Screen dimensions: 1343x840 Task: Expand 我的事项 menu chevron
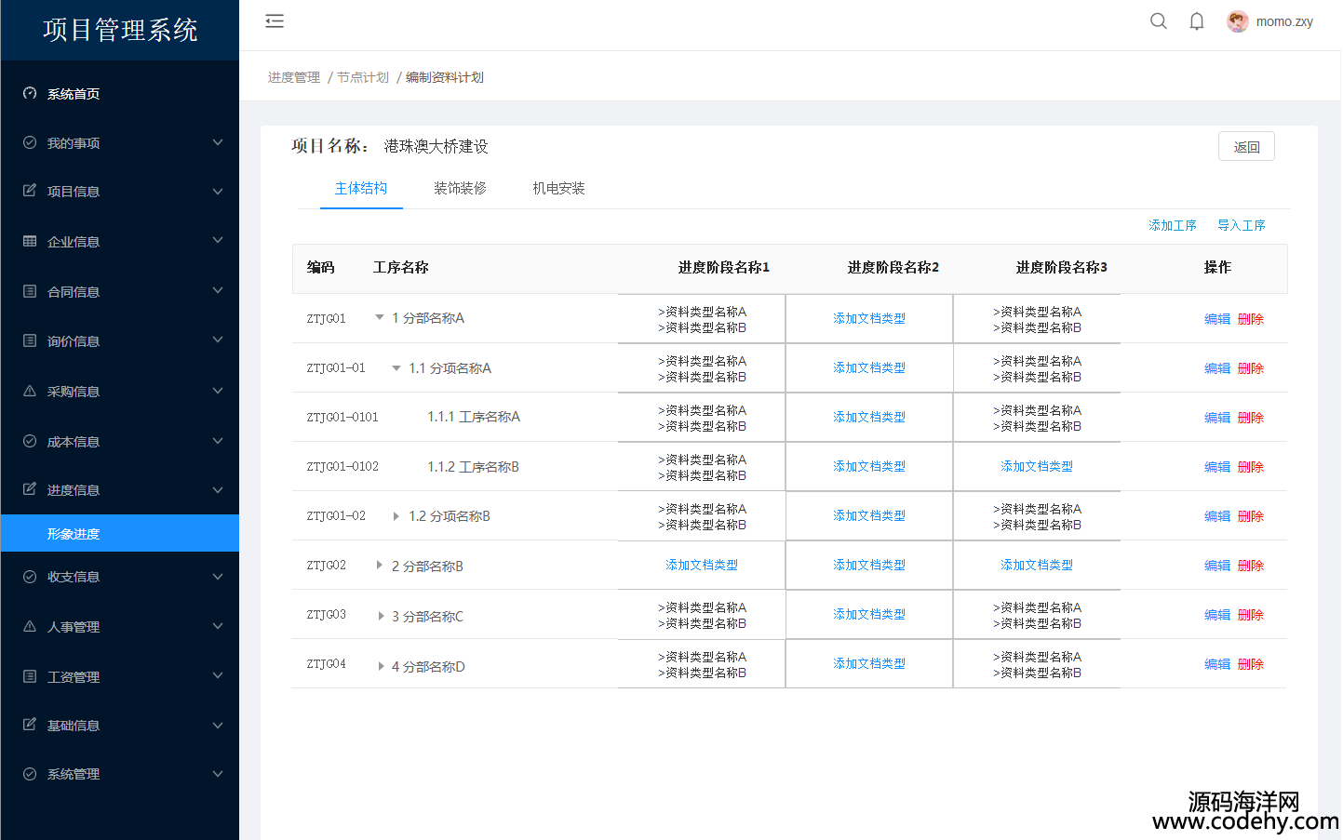[x=218, y=142]
